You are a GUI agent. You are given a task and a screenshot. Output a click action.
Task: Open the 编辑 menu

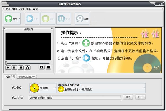point(15,9)
